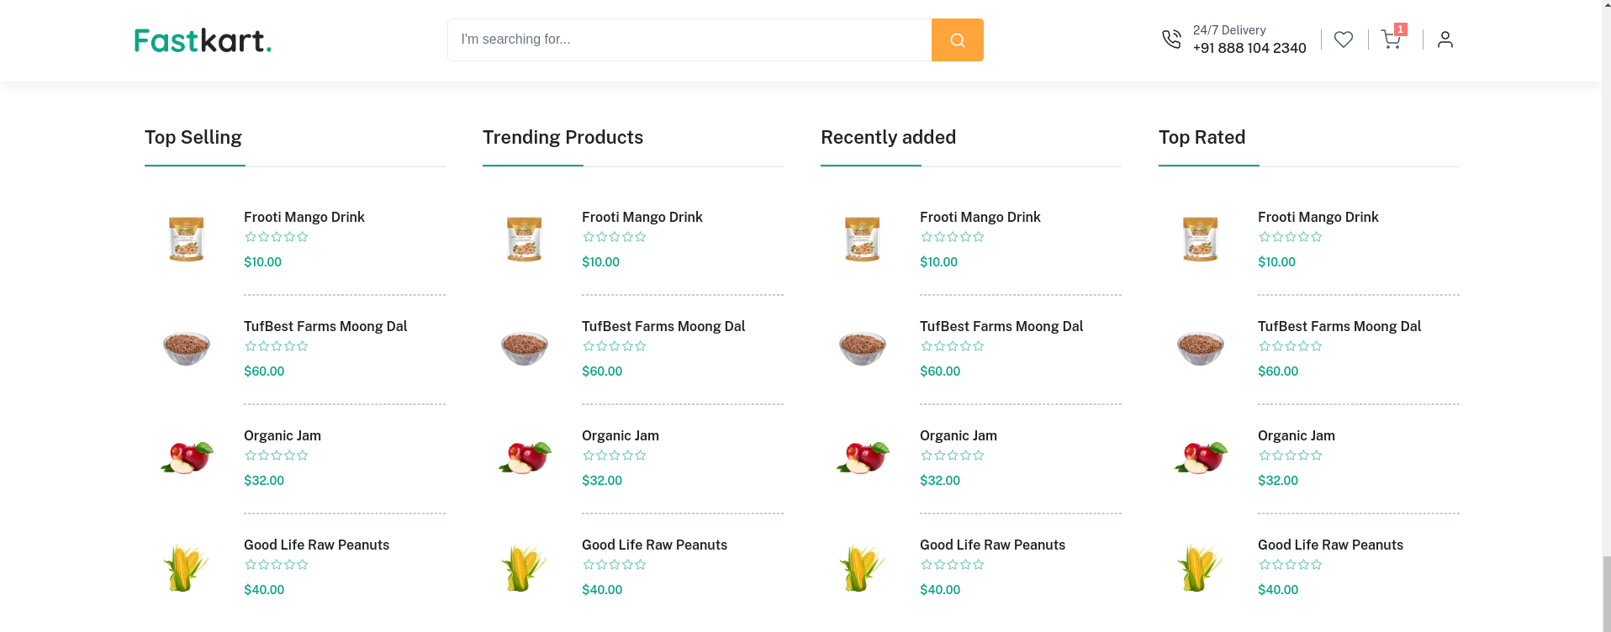This screenshot has height=632, width=1611.
Task: Open Good Life Raw Peanuts in Top Rated
Action: [1330, 545]
